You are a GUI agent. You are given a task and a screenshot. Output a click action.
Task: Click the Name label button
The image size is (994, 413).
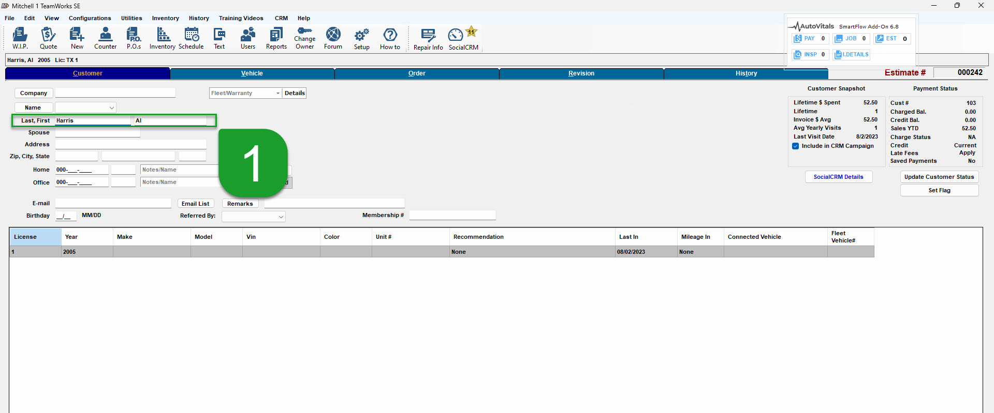pos(34,108)
